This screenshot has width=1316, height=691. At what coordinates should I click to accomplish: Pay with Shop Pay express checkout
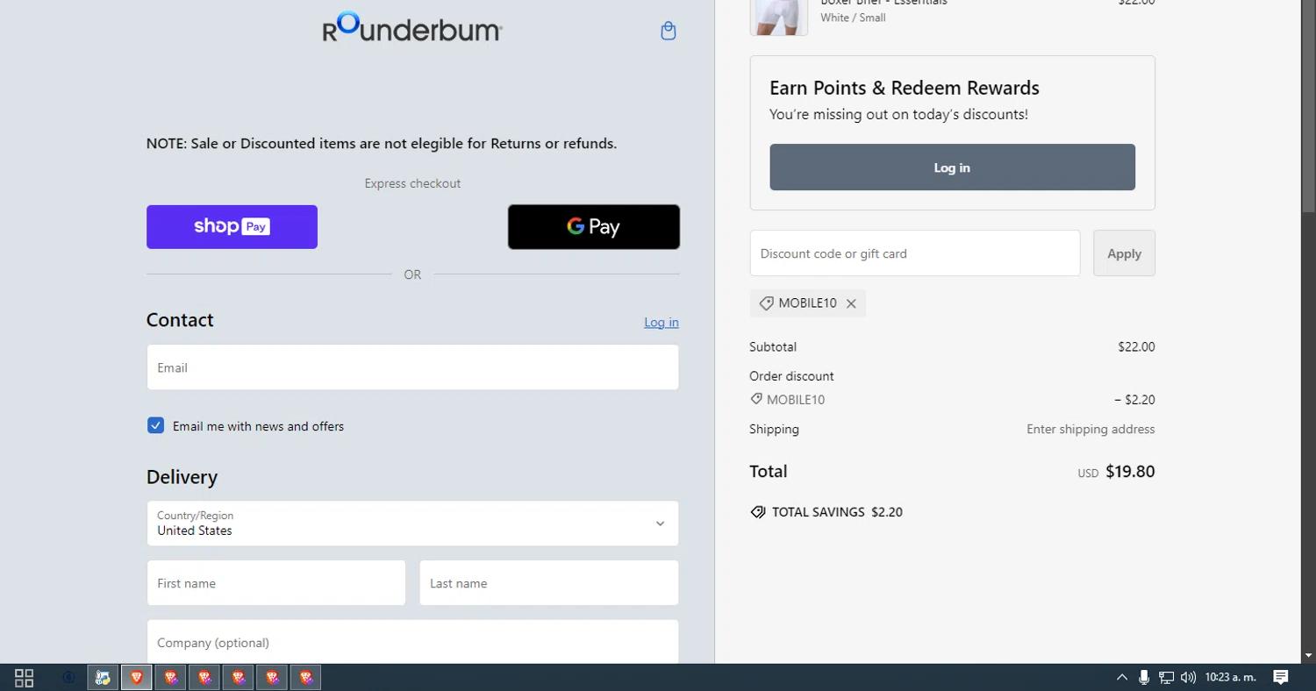232,227
